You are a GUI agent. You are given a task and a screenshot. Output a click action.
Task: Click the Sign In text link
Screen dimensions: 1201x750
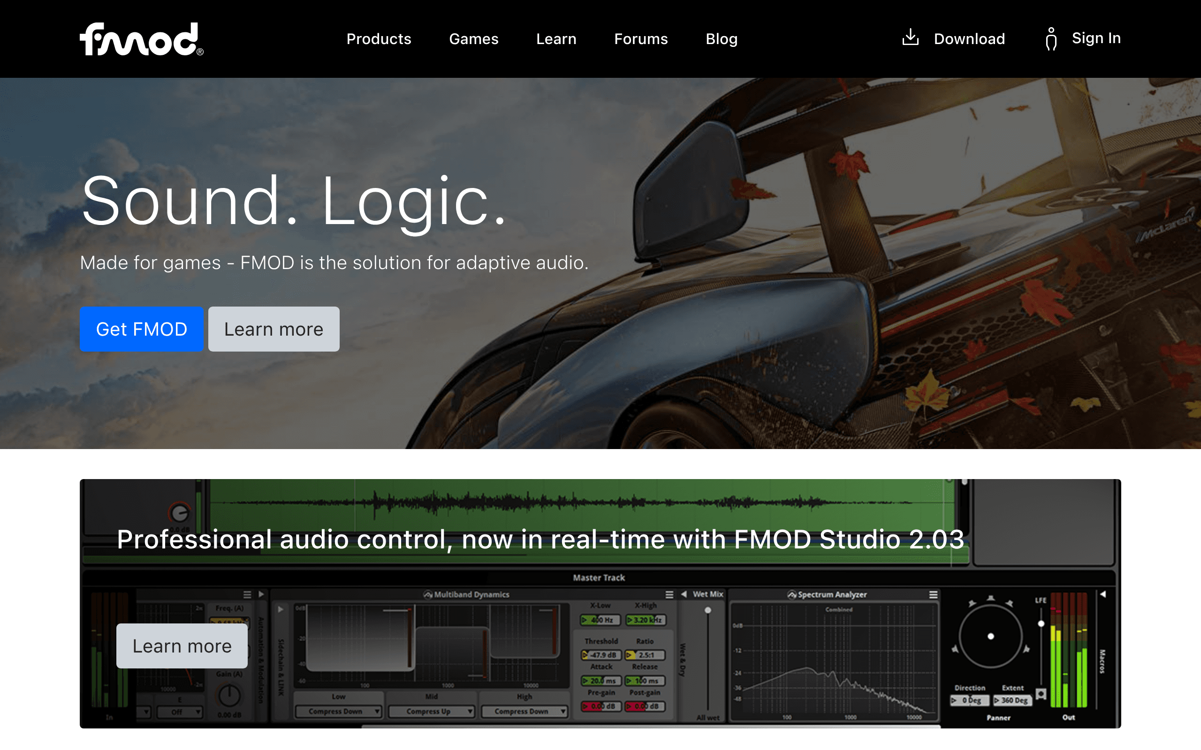pos(1096,38)
